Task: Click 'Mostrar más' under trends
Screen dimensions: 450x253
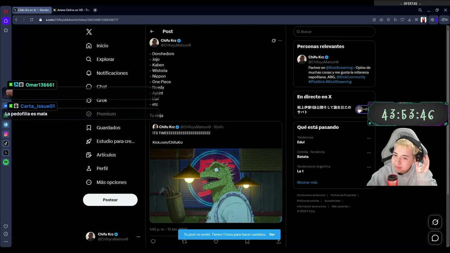Action: click(x=307, y=182)
